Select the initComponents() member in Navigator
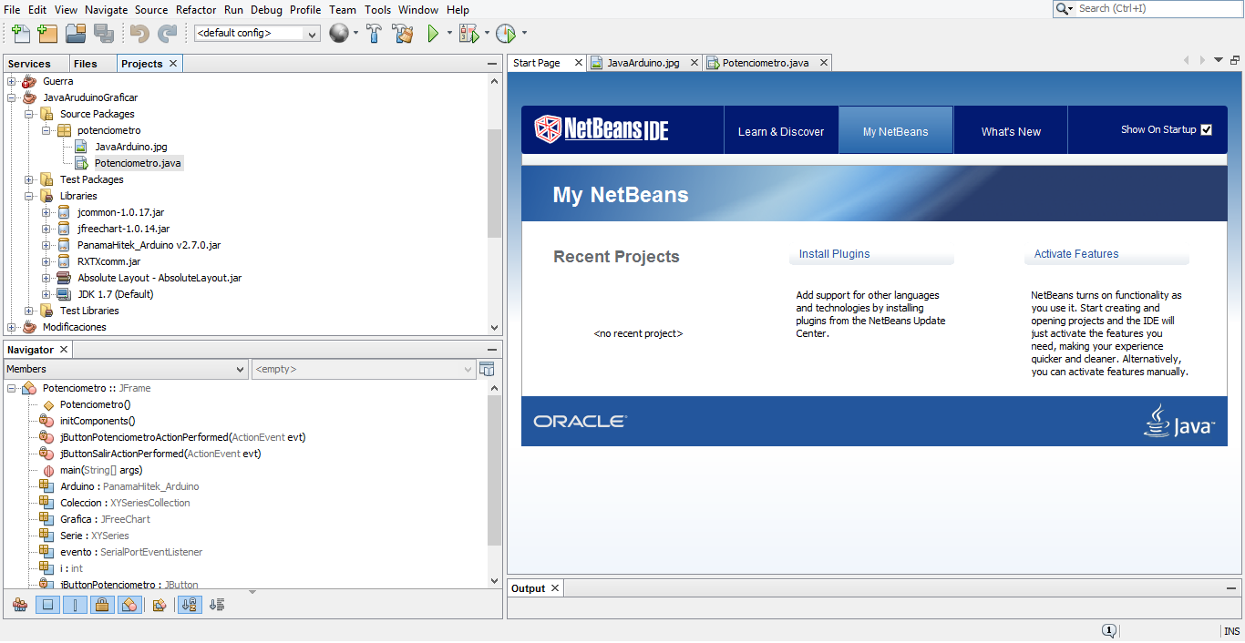This screenshot has width=1245, height=643. pos(97,421)
